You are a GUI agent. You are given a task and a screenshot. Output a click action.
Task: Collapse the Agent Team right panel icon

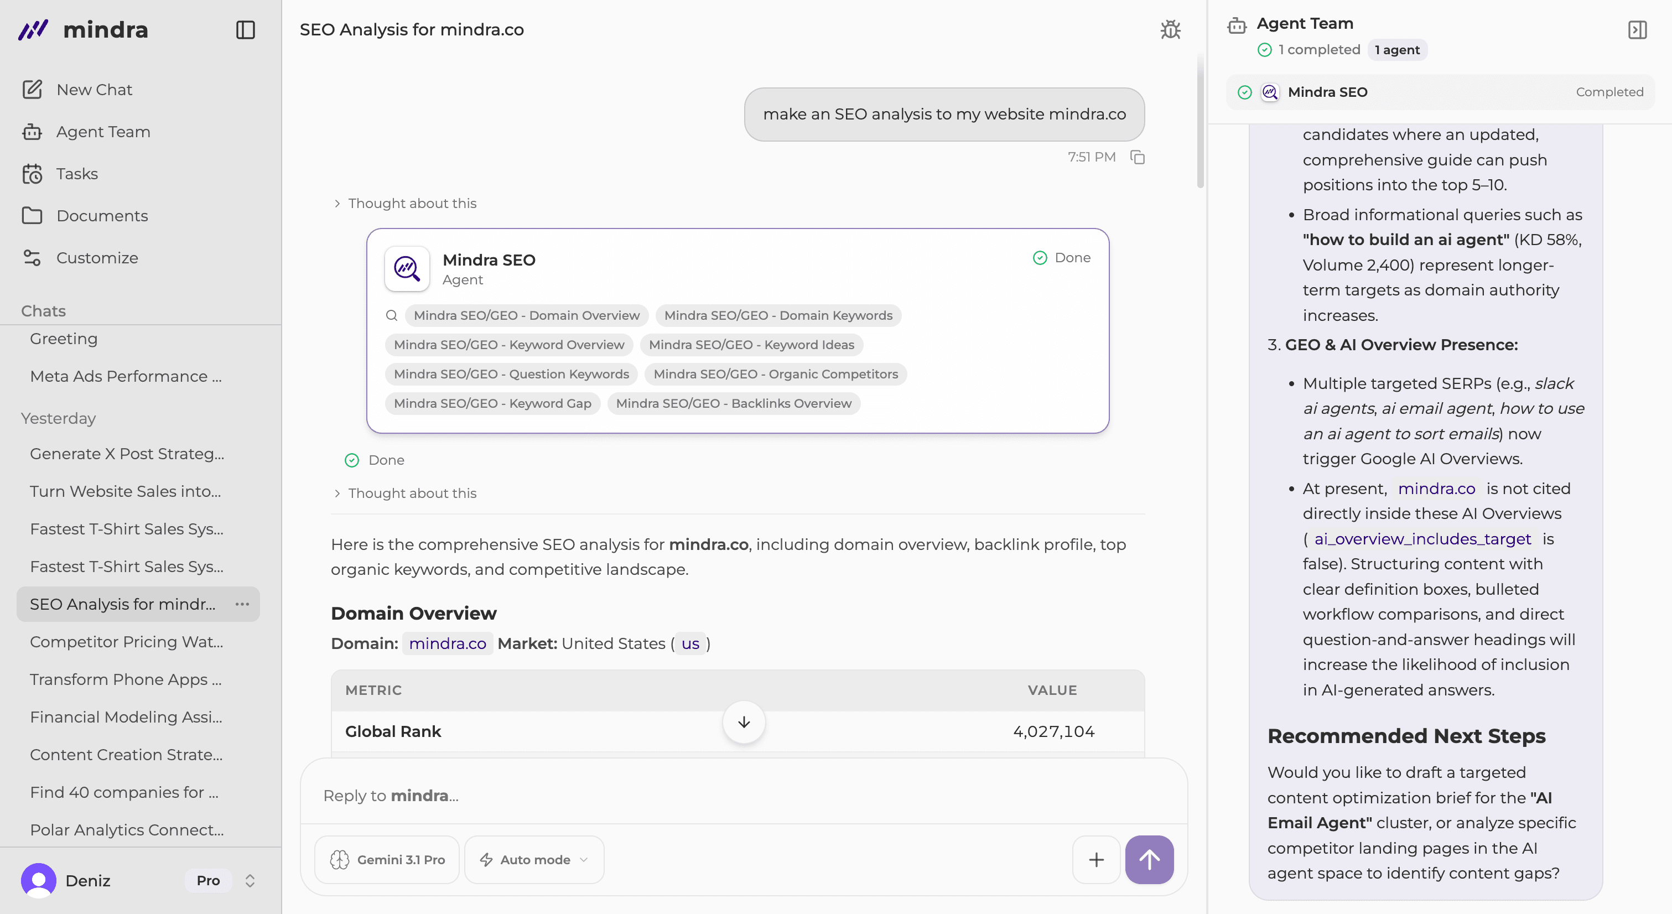tap(1637, 30)
